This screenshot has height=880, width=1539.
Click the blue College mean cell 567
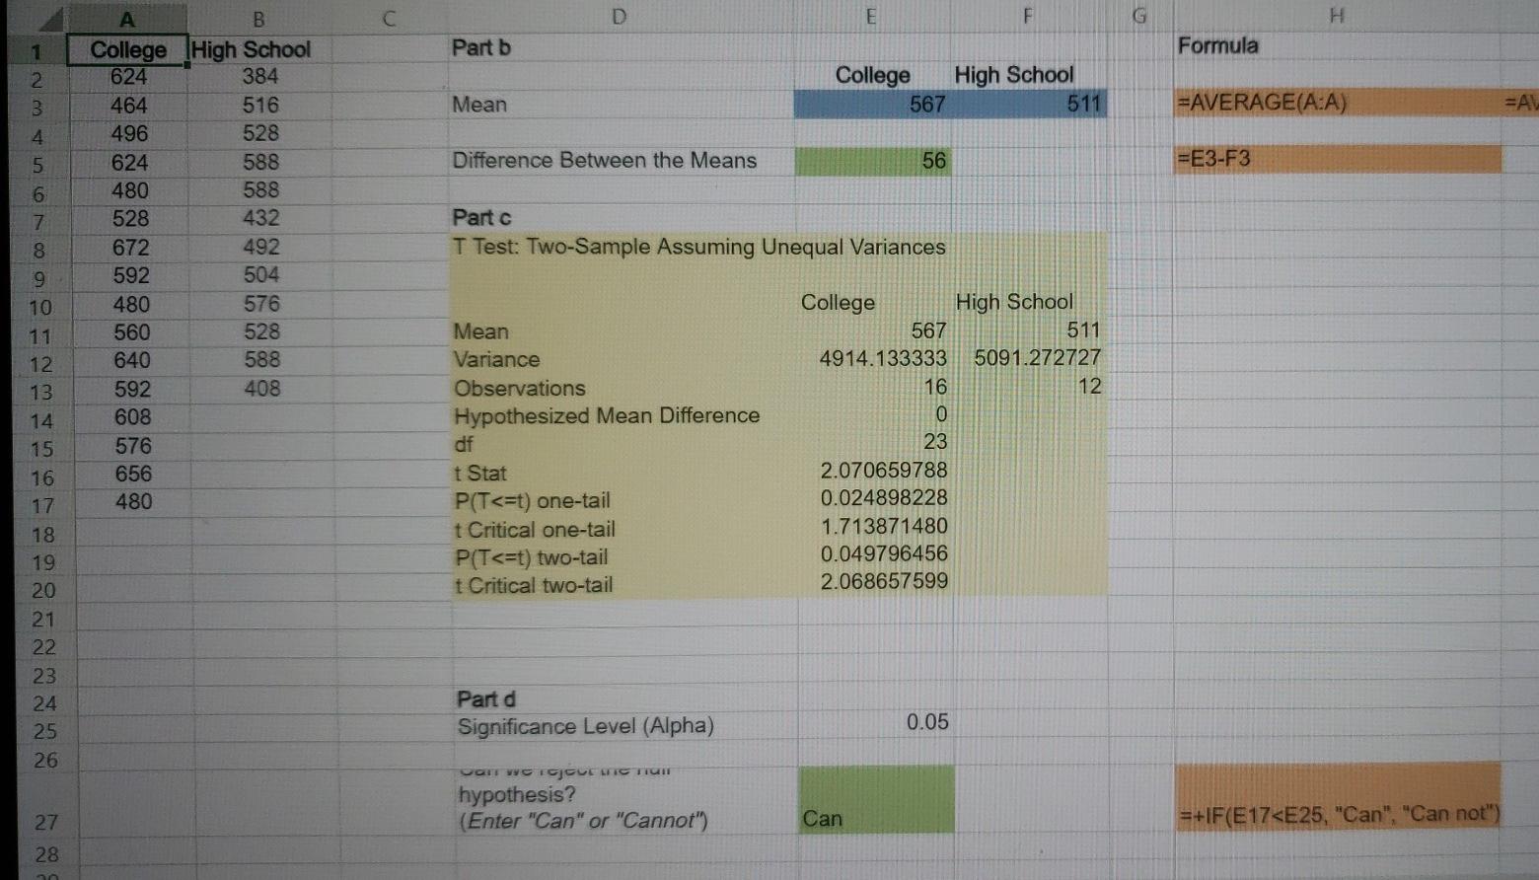coord(873,104)
